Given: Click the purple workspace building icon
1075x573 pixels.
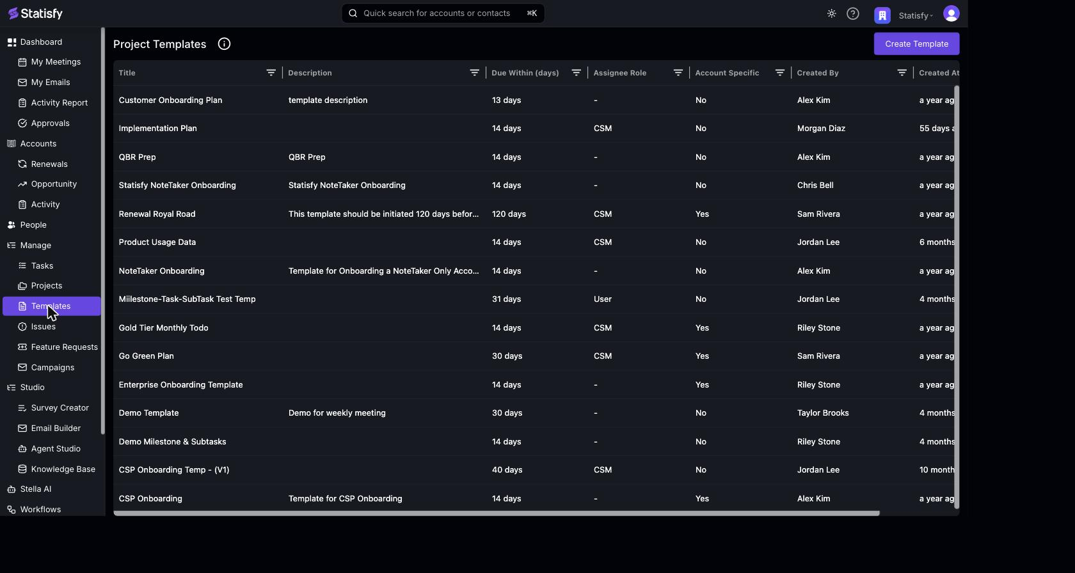Looking at the screenshot, I should pos(882,15).
